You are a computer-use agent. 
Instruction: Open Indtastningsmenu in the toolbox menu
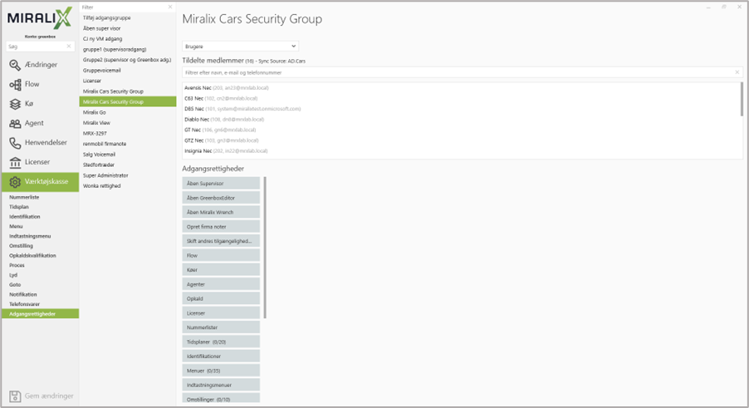coord(30,236)
